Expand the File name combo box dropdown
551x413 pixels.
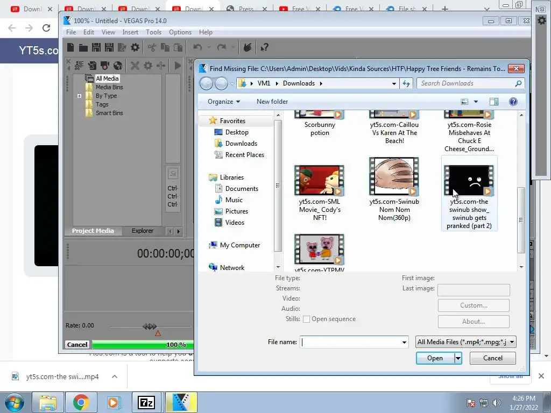[x=404, y=342]
